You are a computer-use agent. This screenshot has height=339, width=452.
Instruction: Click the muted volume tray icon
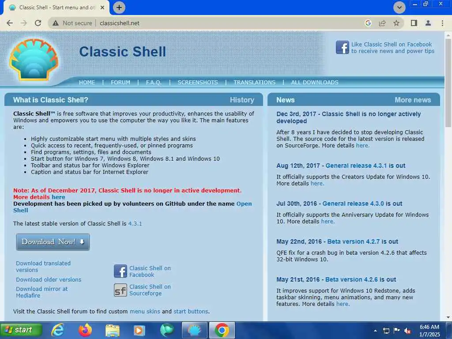407,331
